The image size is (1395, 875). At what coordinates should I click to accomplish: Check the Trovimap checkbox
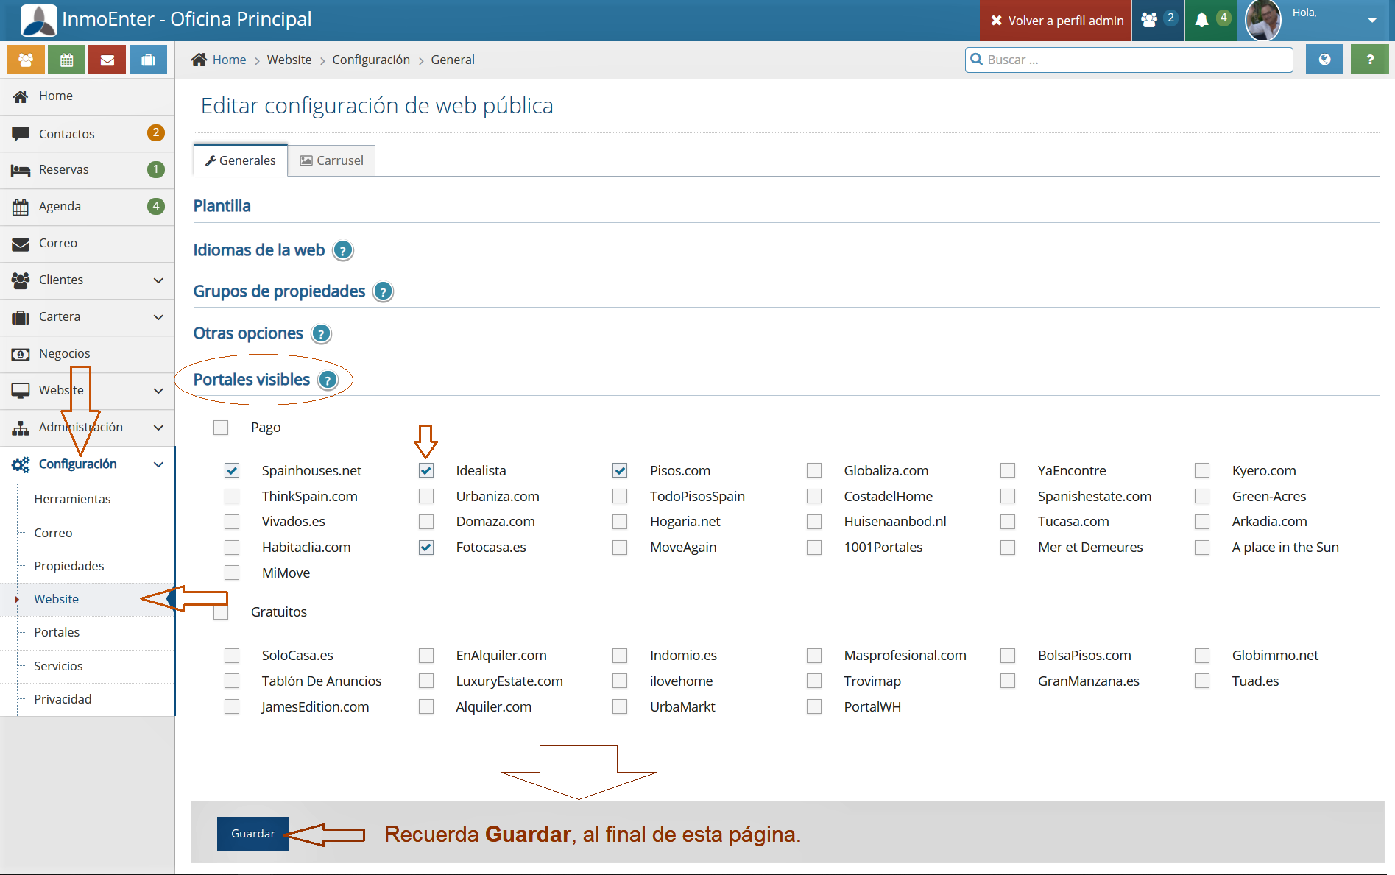[x=814, y=681]
